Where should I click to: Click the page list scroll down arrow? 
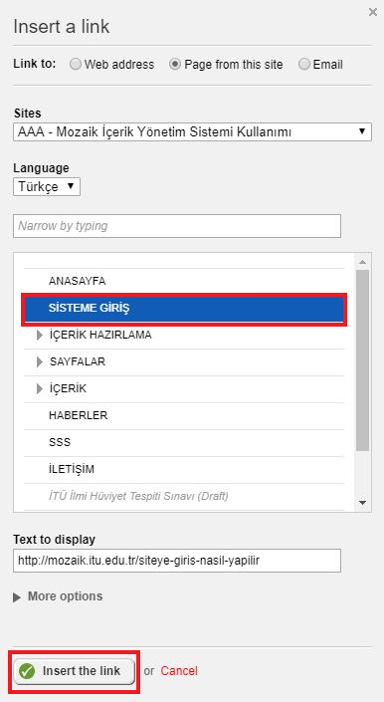362,503
